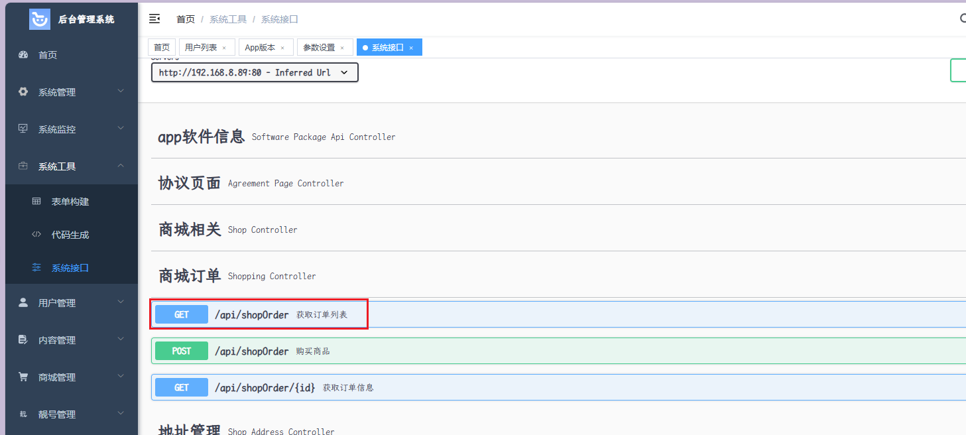Switch to the 用户列表 tab
Viewport: 966px width, 435px height.
(x=201, y=48)
